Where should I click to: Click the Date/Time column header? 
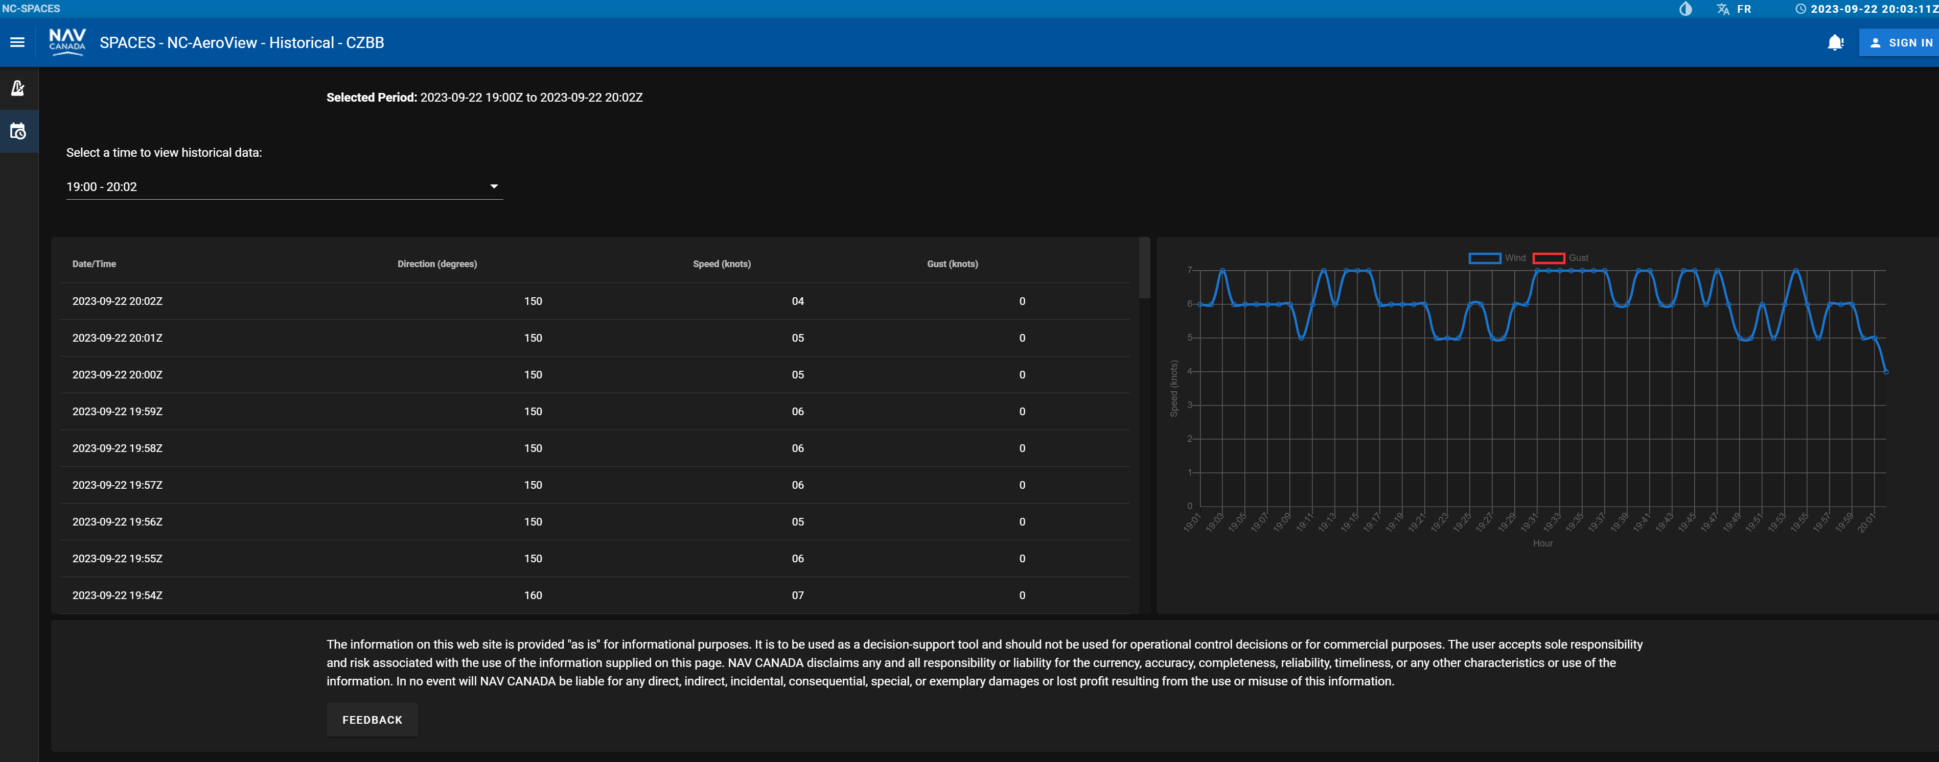point(94,264)
